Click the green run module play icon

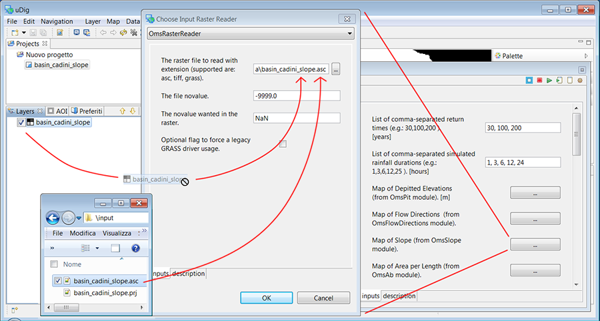549,81
